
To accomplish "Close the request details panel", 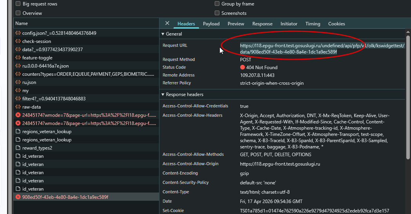I will [167, 23].
